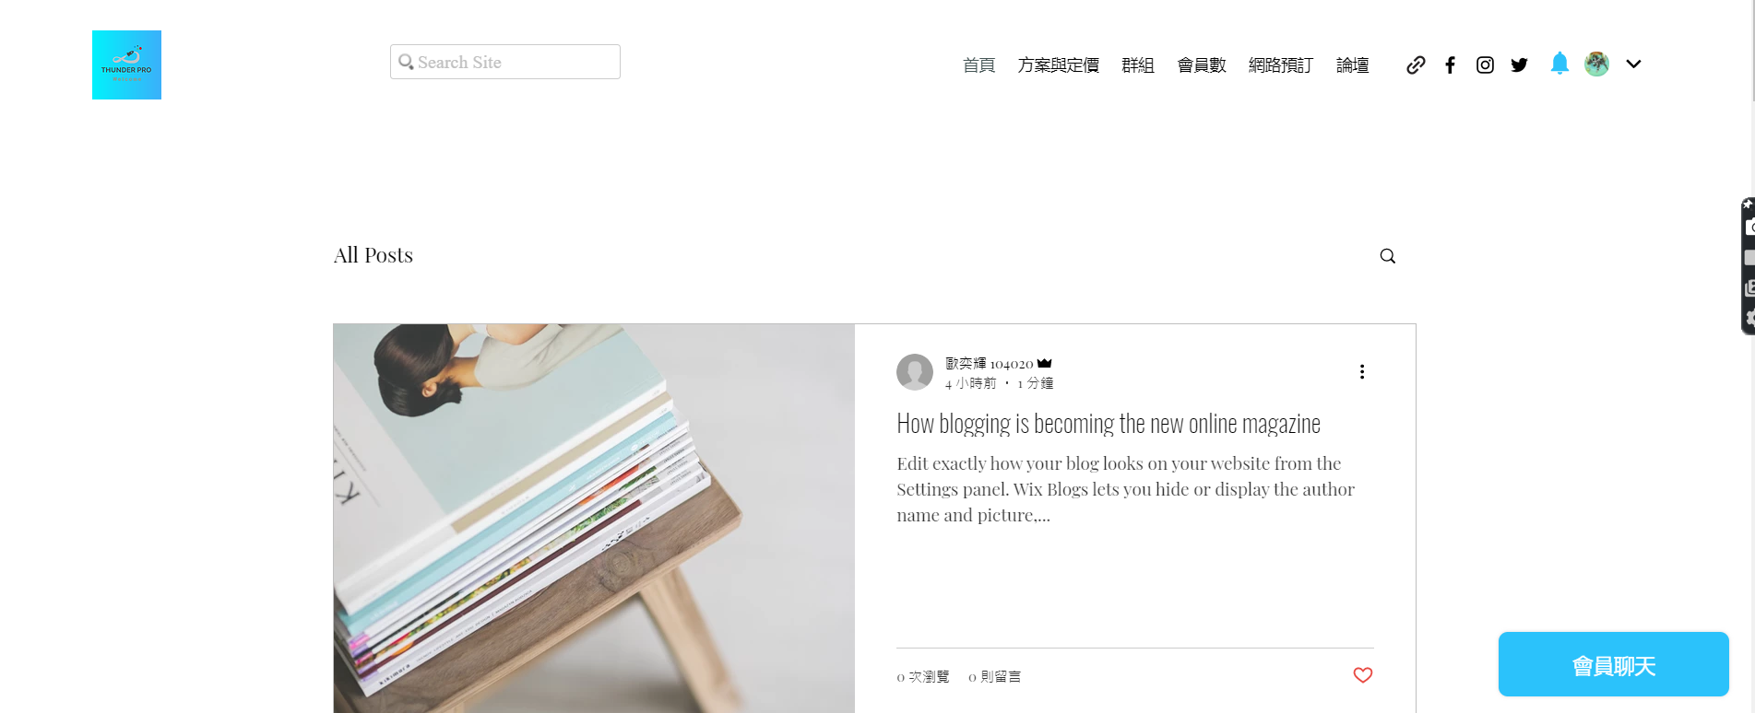The height and width of the screenshot is (713, 1755).
Task: Open post titled How blogging is becoming
Action: coord(1109,424)
